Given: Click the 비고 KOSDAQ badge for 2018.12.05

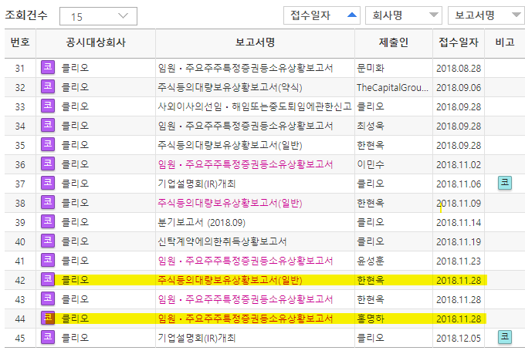Looking at the screenshot, I should (505, 337).
